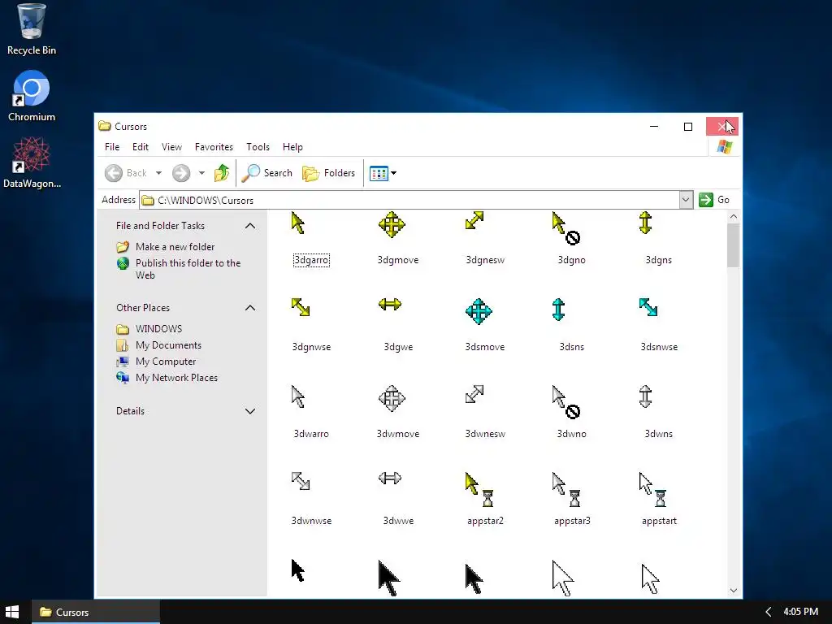Select the appstar2 hourglass cursor icon
Image resolution: width=832 pixels, height=624 pixels.
point(479,489)
